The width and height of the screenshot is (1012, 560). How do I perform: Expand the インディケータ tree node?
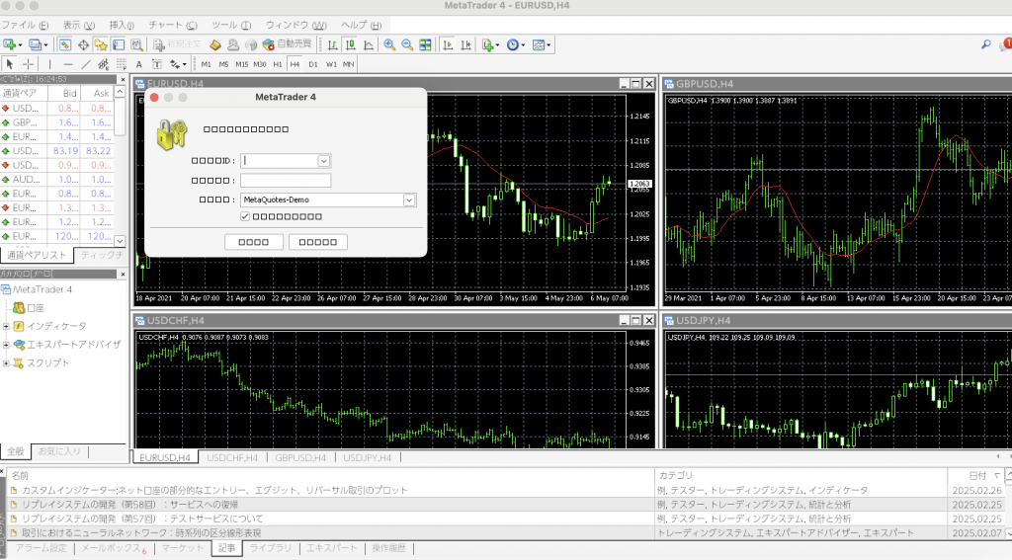coord(6,327)
